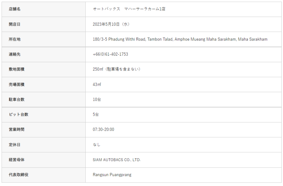Click the 10台 parking capacity value
Screen dimensions: 283x186
97,100
